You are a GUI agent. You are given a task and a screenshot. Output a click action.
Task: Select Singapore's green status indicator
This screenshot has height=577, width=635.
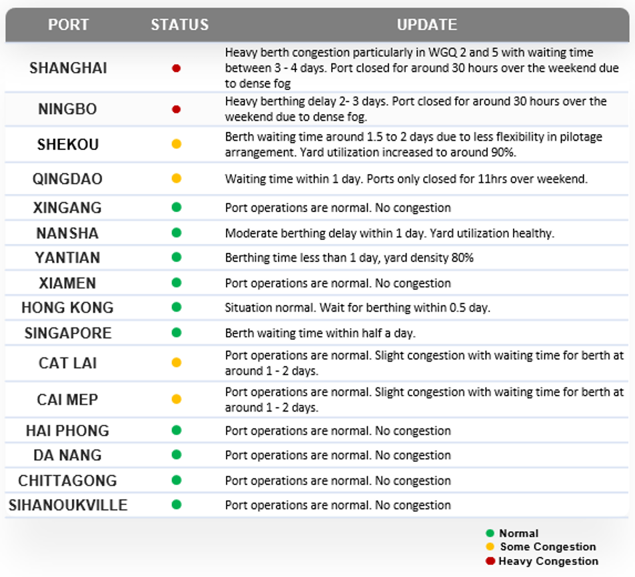(176, 332)
